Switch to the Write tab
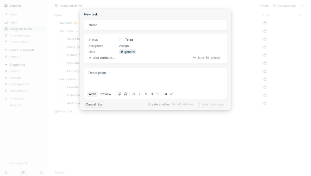The height and width of the screenshot is (176, 311). [x=92, y=94]
